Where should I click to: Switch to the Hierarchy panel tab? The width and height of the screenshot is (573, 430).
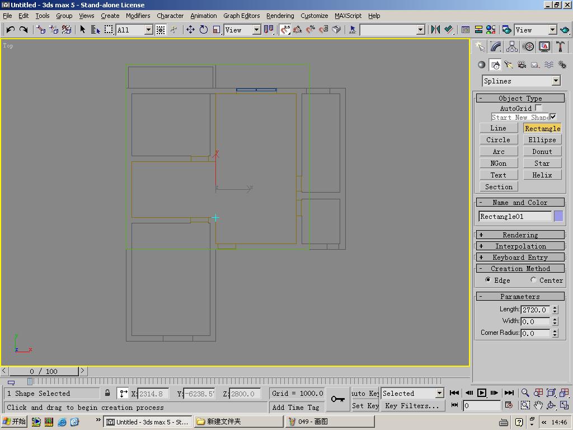(x=512, y=47)
